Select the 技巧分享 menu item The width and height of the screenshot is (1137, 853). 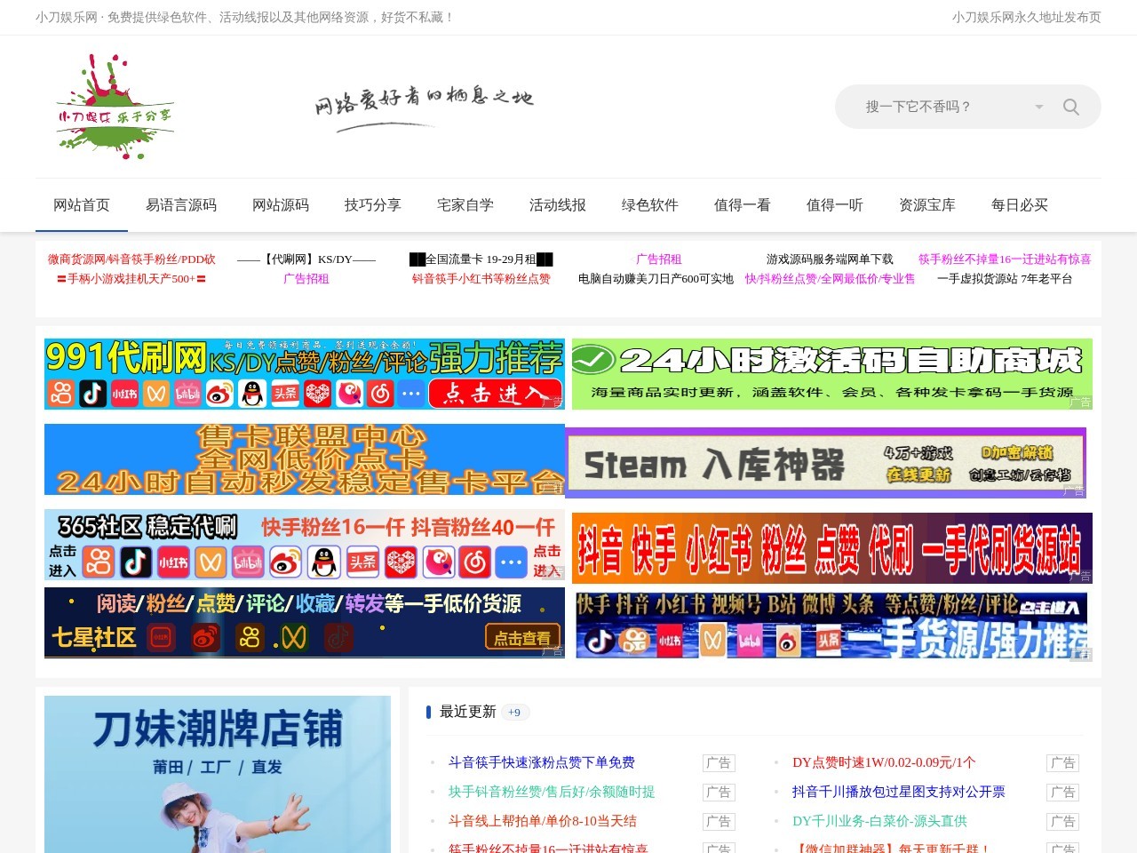373,205
